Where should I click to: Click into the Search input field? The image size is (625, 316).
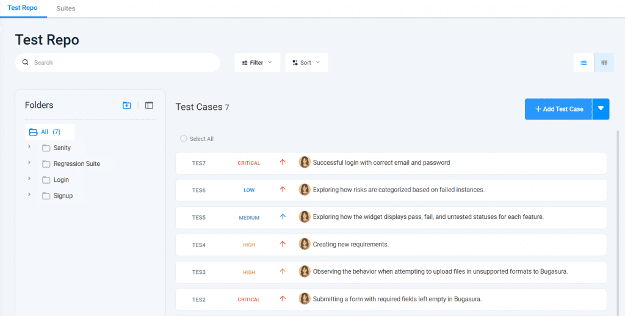[x=122, y=63]
